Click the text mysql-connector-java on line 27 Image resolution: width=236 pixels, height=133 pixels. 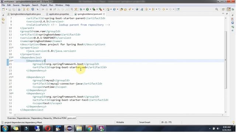pos(66,84)
